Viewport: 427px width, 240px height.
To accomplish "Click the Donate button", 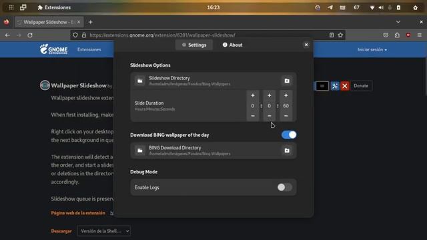I will click(361, 86).
